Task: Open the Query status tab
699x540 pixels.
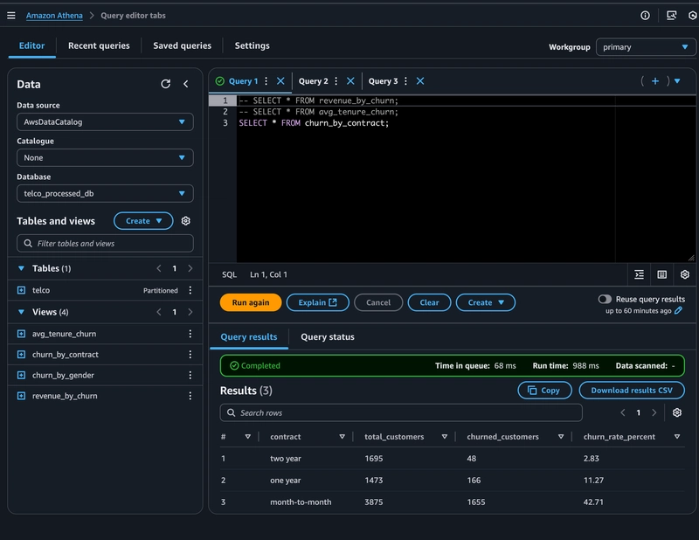Action: click(x=328, y=336)
